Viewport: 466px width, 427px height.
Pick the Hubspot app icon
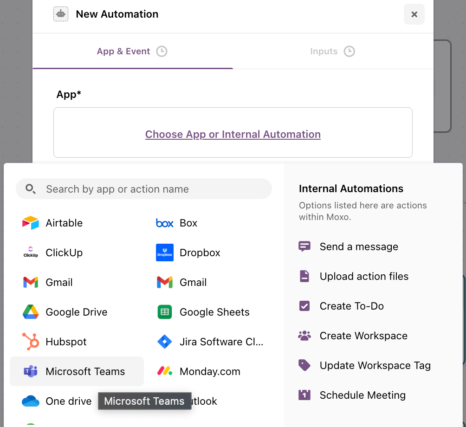[31, 342]
